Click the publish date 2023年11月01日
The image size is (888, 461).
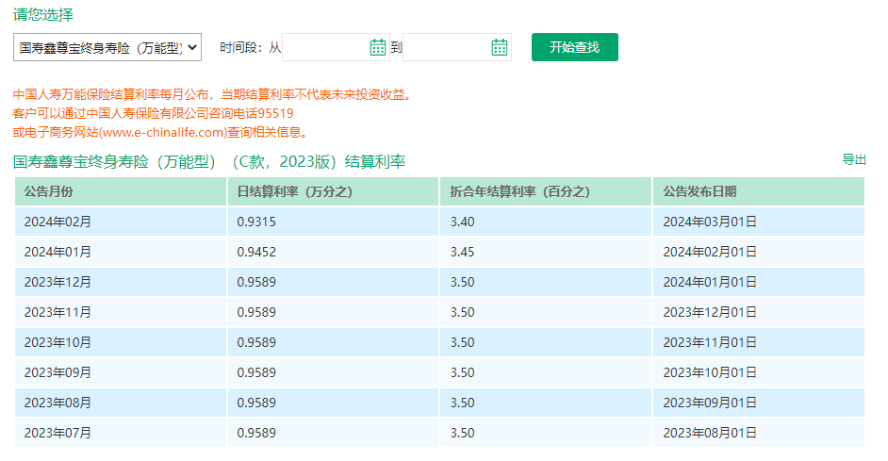(x=710, y=342)
